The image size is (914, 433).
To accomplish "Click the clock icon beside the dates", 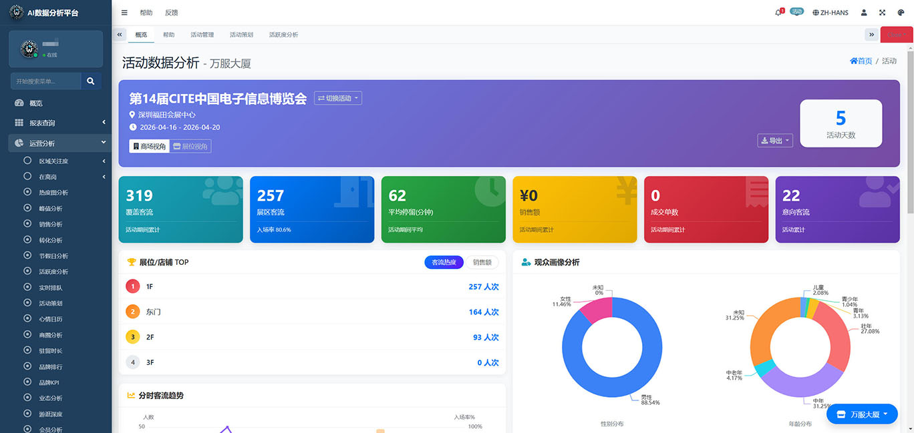I will [132, 127].
